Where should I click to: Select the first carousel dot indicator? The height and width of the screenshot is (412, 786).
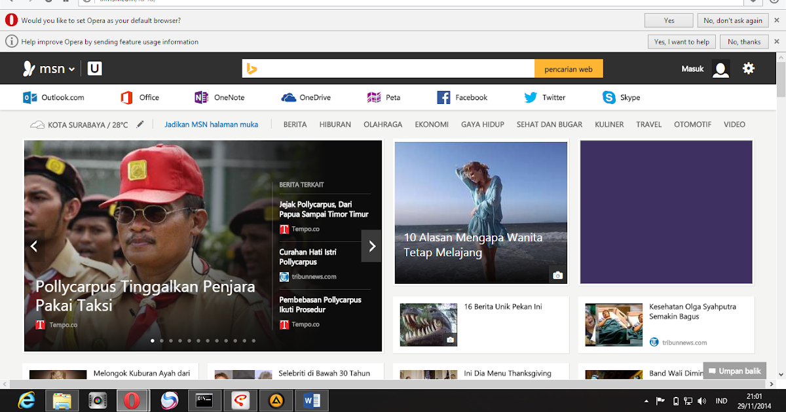[153, 341]
